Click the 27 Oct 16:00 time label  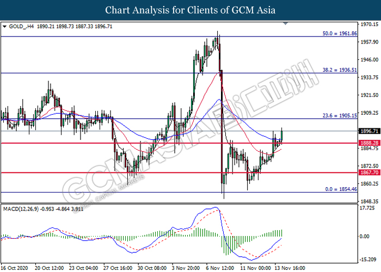tap(118, 268)
